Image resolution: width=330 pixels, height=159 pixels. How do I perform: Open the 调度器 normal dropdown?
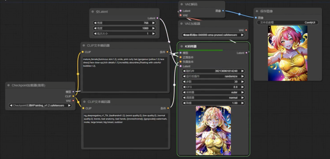click(213, 98)
